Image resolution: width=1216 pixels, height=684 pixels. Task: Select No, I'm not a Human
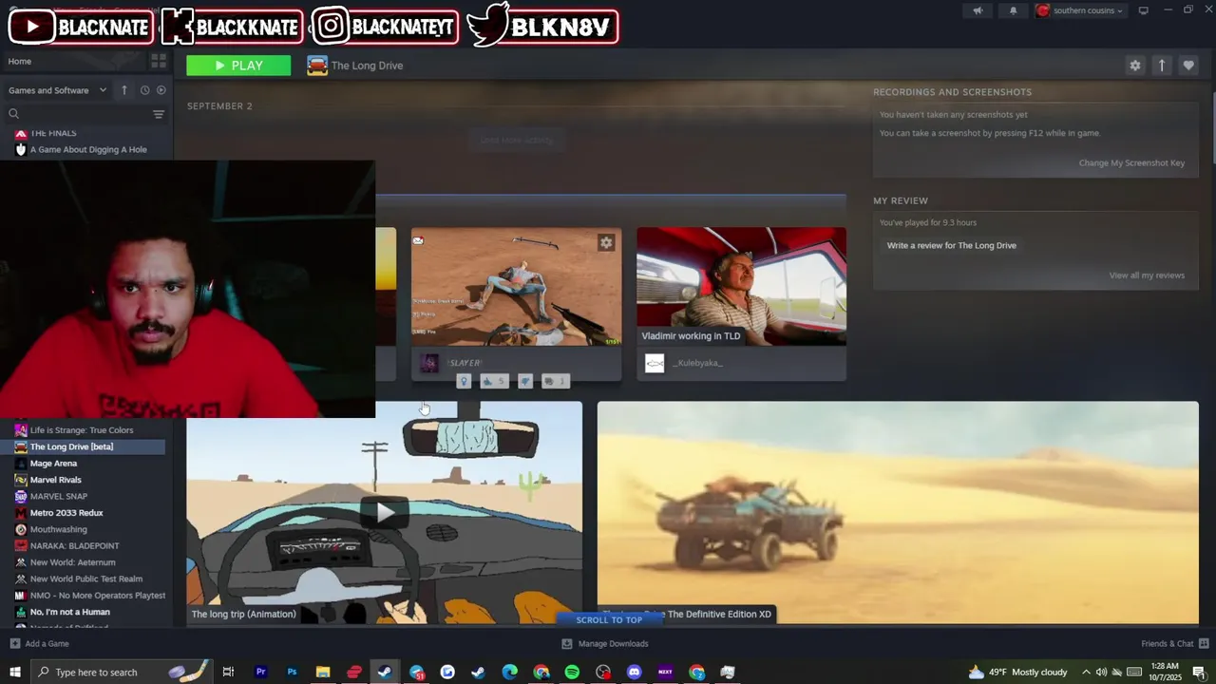[x=69, y=612]
